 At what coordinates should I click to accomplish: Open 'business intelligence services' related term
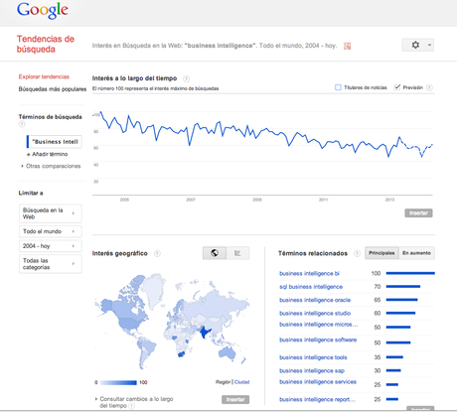pos(318,382)
